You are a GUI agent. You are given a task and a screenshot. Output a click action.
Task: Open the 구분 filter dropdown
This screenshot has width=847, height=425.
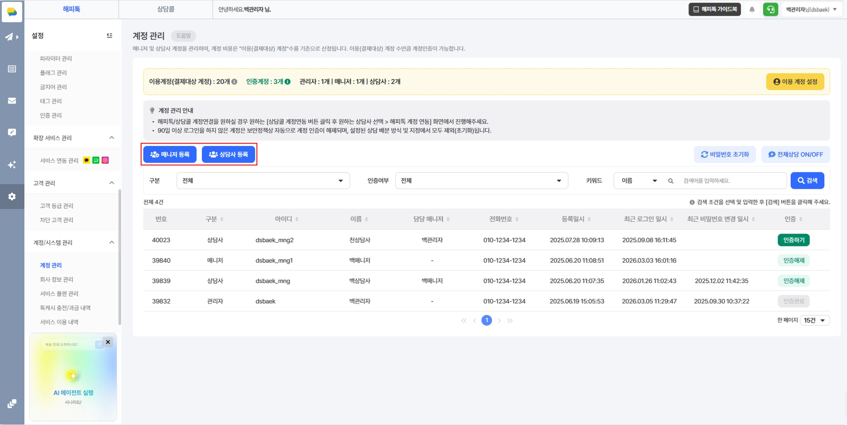263,181
